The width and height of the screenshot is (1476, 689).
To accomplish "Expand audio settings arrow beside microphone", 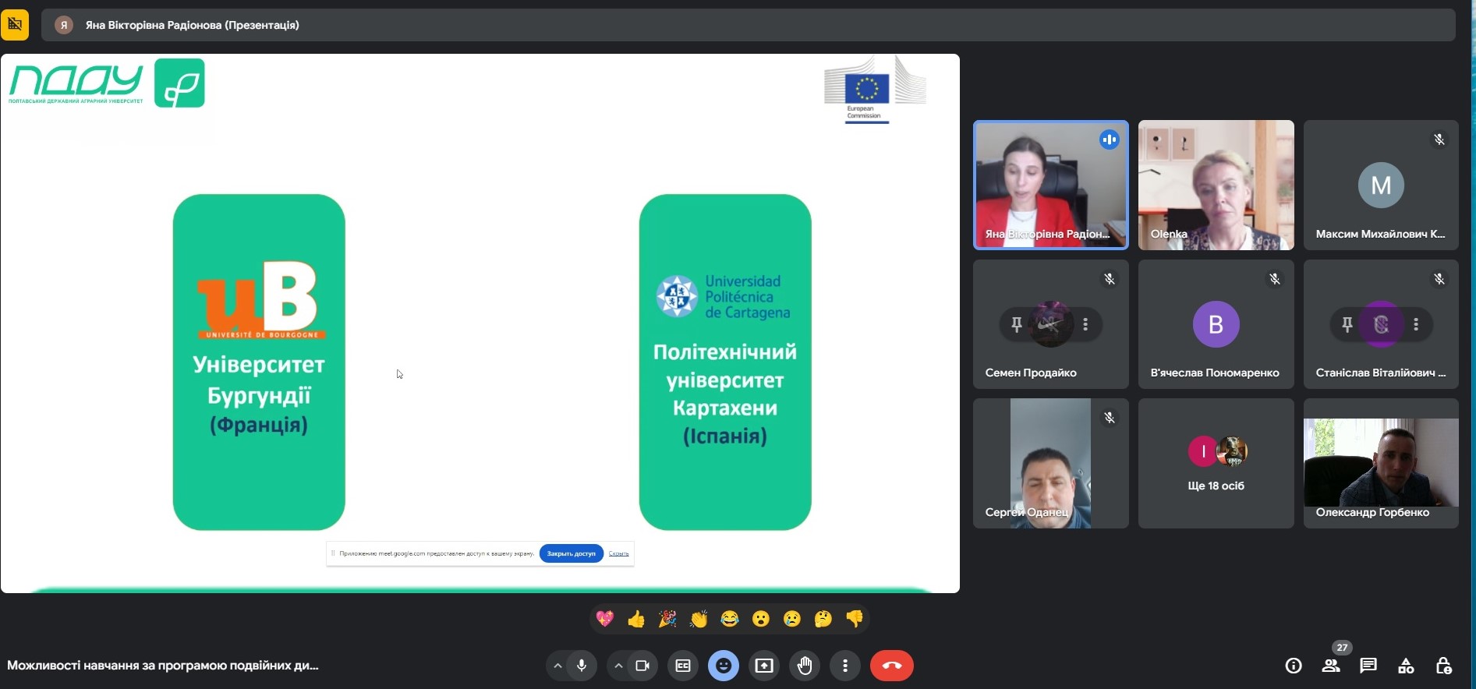I will (x=557, y=666).
